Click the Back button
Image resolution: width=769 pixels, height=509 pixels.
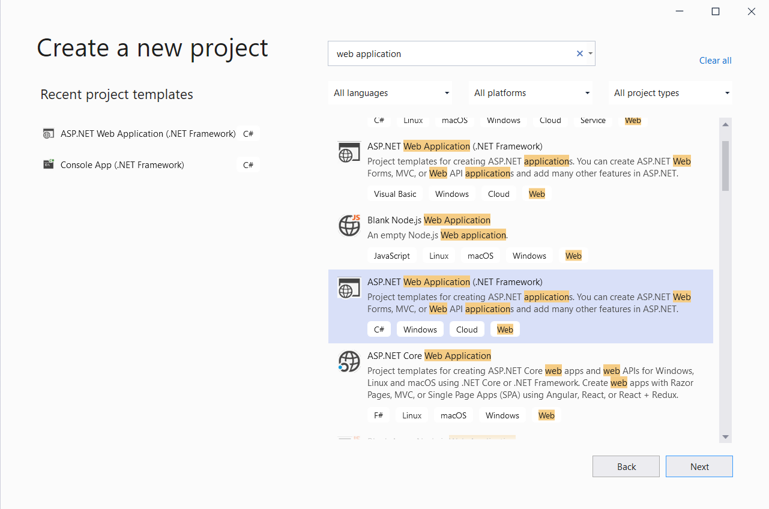point(626,466)
